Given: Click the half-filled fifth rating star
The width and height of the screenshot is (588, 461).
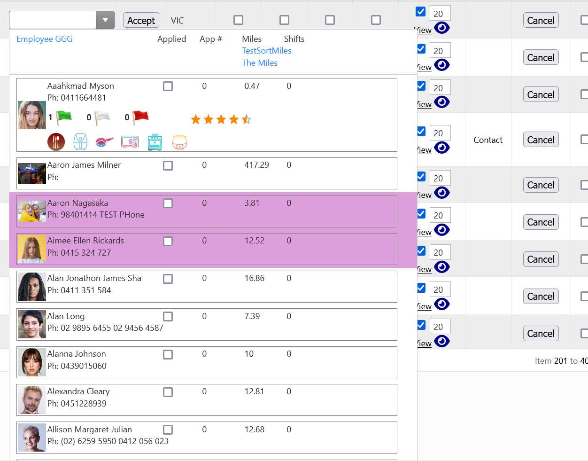Looking at the screenshot, I should pyautogui.click(x=246, y=119).
